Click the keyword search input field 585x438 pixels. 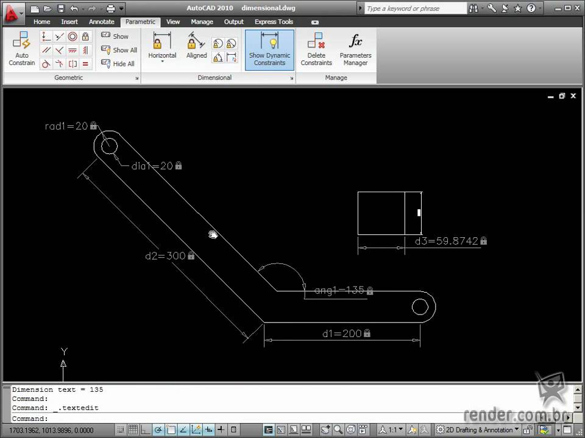coord(414,9)
